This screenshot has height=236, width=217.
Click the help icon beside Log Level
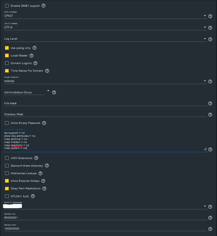(210, 39)
